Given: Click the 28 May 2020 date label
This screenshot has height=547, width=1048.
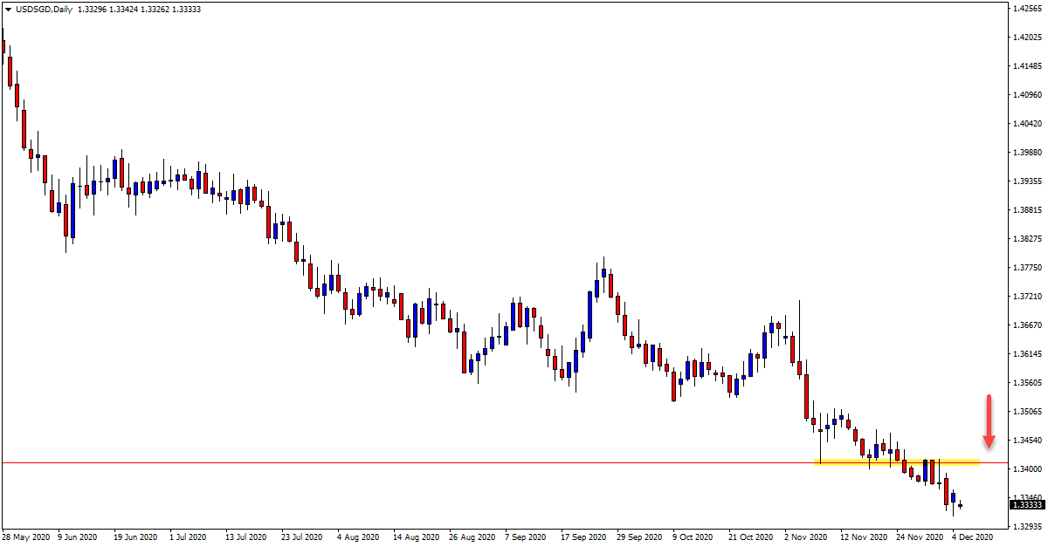Looking at the screenshot, I should coord(24,538).
